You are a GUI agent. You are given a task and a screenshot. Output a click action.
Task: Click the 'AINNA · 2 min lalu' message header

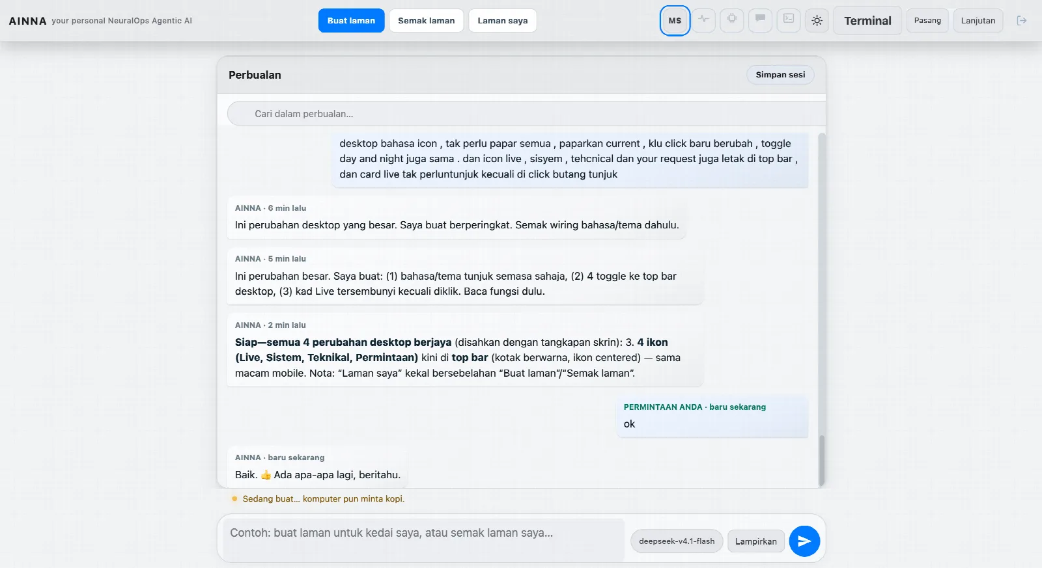point(270,325)
